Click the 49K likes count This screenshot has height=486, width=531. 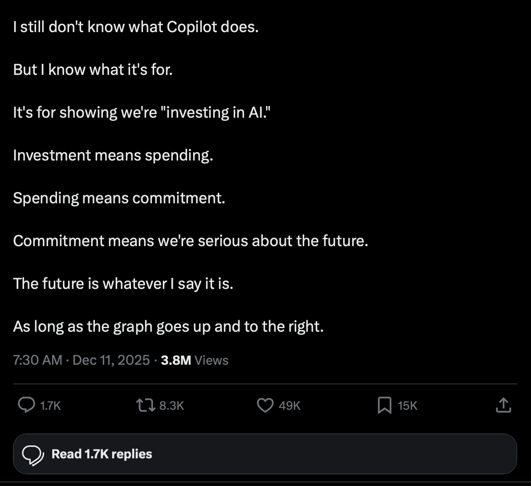pos(290,406)
